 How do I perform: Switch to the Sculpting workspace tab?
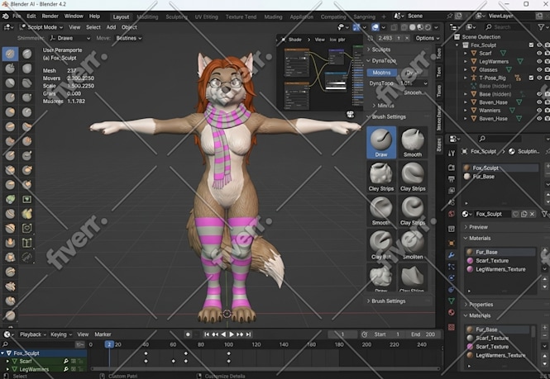point(176,17)
